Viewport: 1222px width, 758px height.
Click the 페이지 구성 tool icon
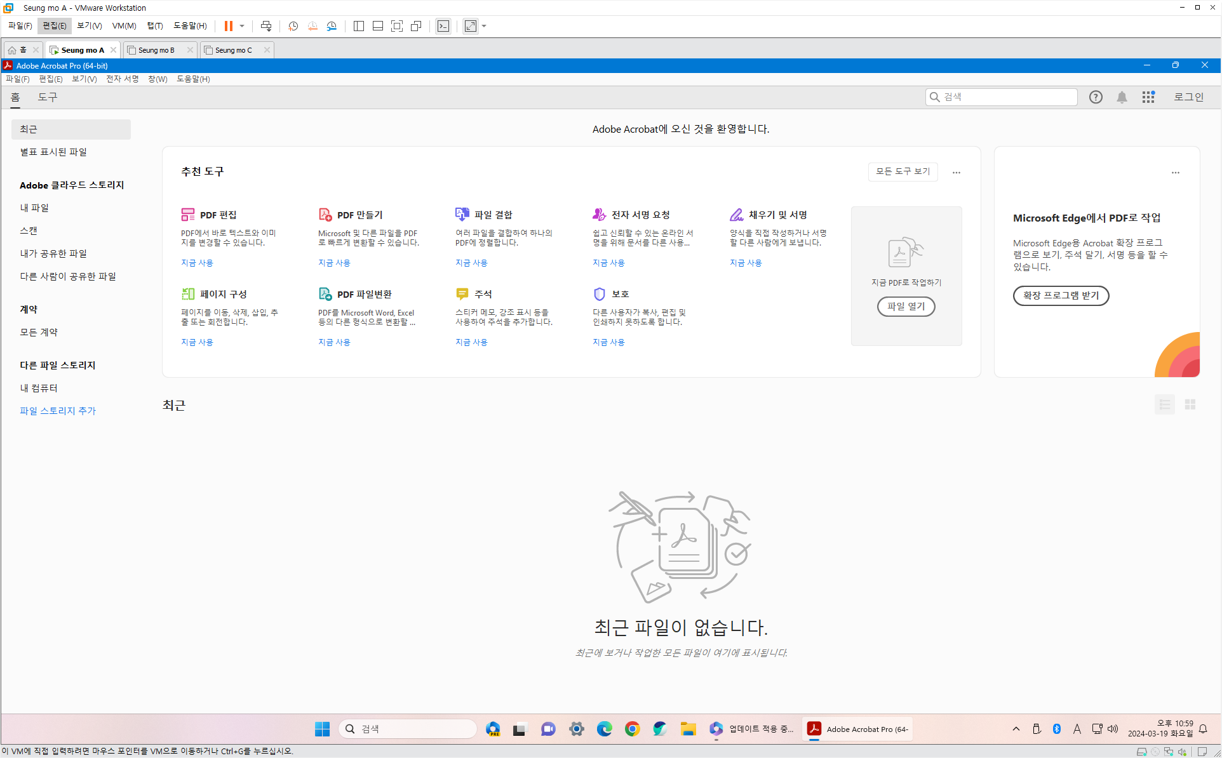(188, 294)
